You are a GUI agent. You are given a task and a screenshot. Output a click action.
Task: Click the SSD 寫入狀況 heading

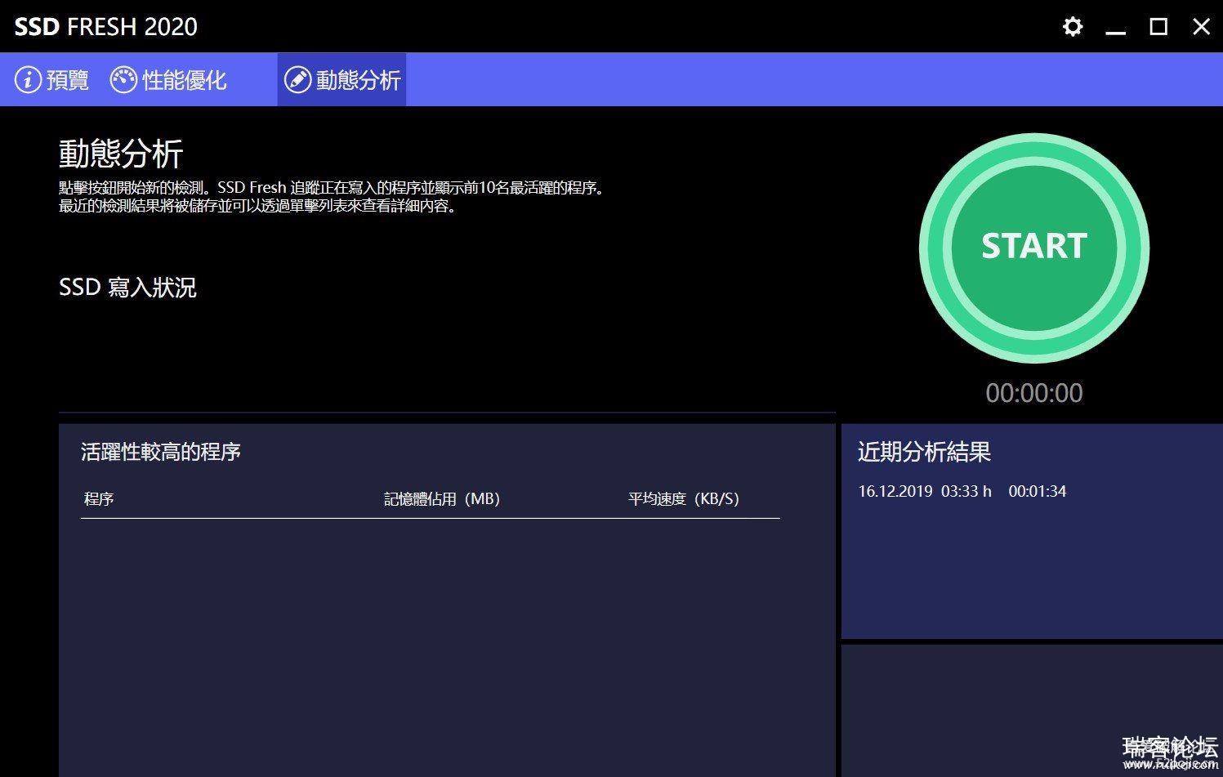coord(127,288)
